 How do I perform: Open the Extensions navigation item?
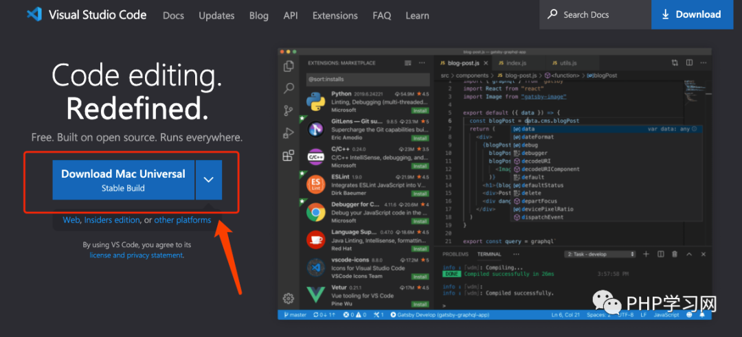[335, 16]
